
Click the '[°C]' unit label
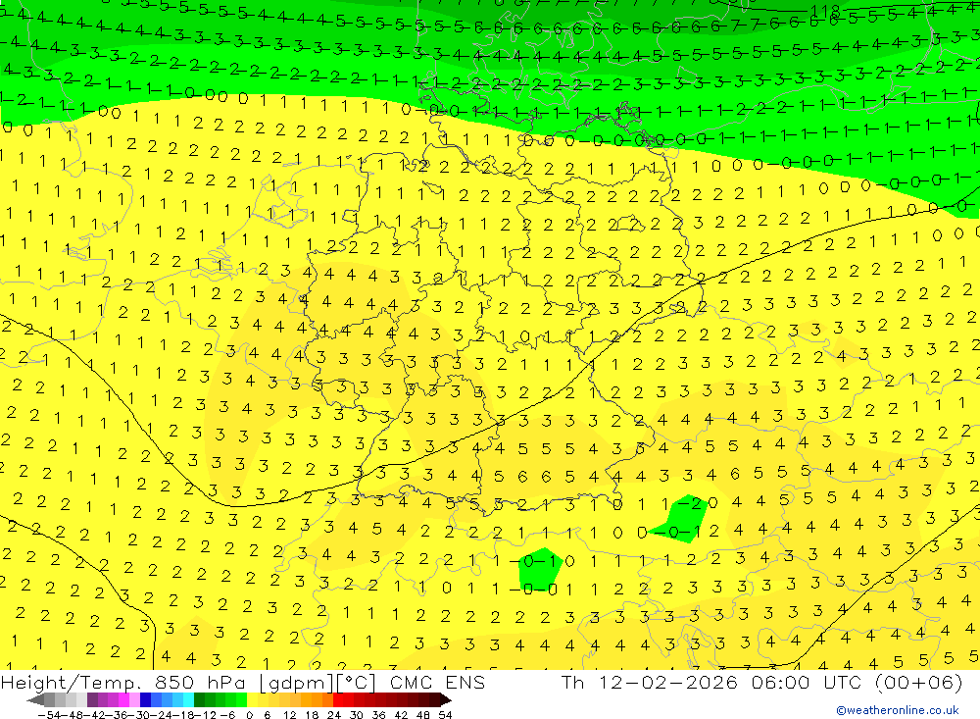pyautogui.click(x=356, y=682)
